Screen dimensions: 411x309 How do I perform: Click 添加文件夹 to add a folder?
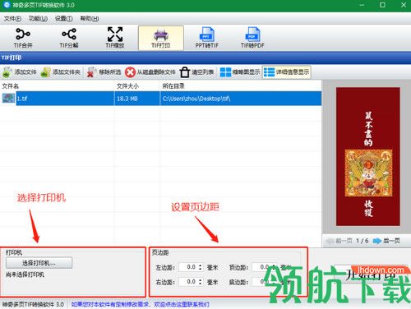[60, 72]
